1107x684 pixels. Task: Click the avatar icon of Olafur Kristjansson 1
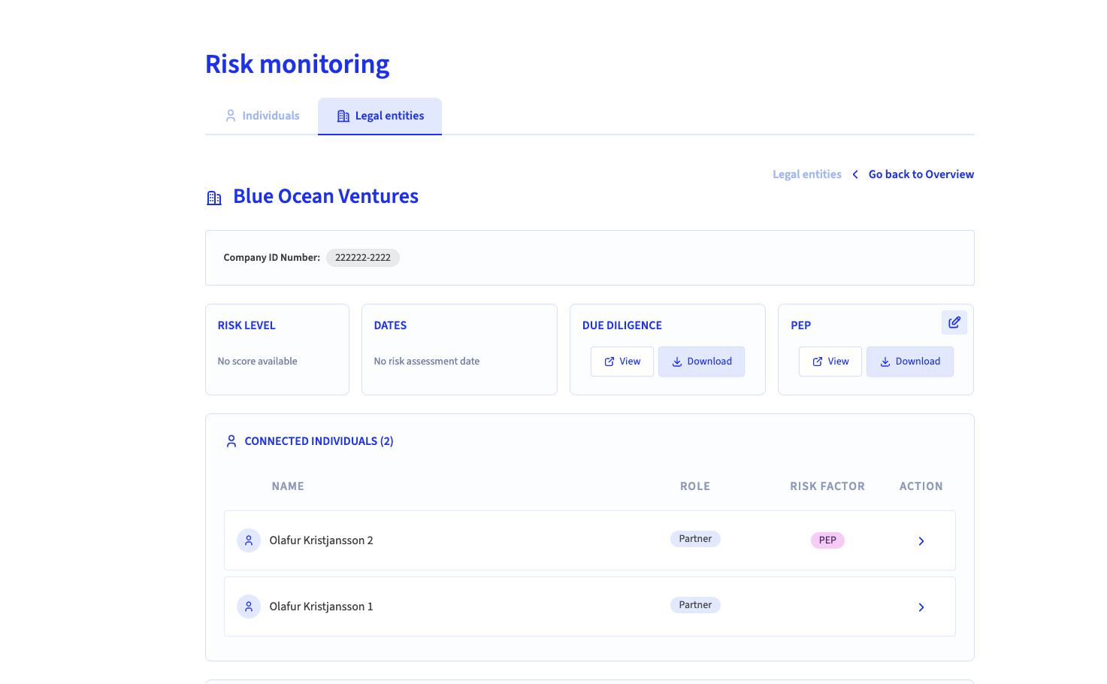249,607
